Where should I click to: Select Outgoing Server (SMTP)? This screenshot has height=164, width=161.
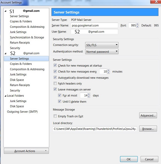(x=22, y=112)
